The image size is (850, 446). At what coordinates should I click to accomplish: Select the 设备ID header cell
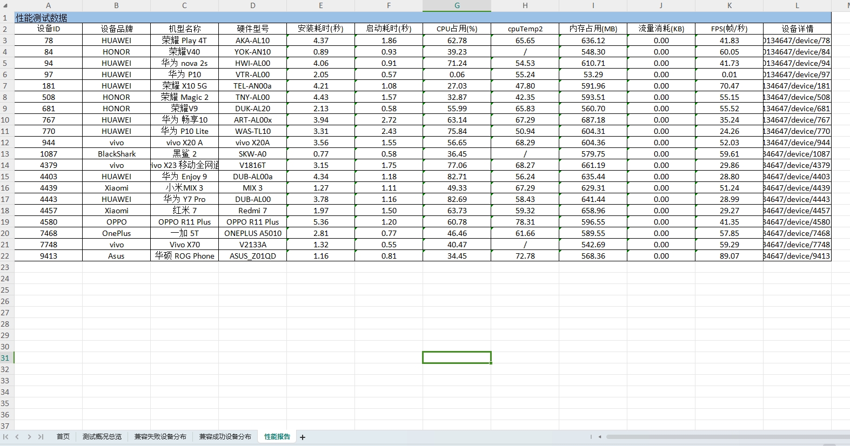click(48, 29)
